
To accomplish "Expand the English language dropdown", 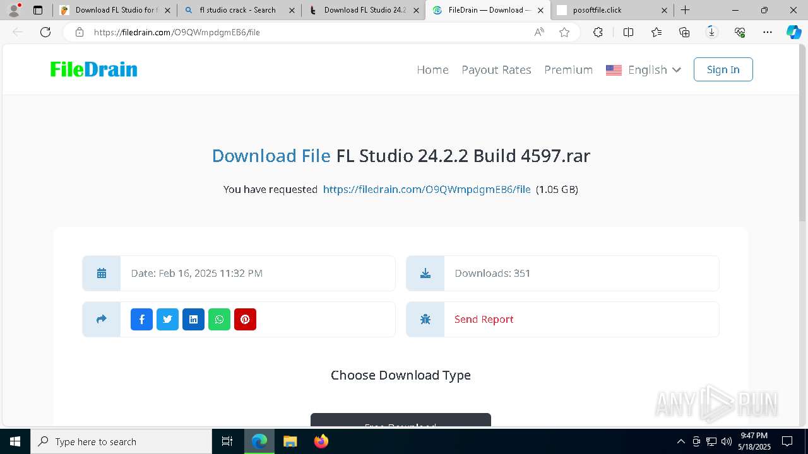I will (x=643, y=69).
